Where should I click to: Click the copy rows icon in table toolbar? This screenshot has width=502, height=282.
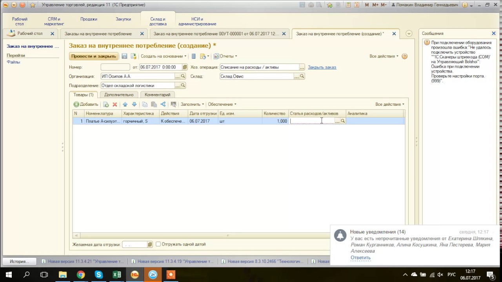pos(145,104)
